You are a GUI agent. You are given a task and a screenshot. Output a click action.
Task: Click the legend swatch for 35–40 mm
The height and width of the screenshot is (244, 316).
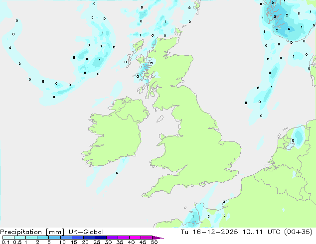pos(123,238)
